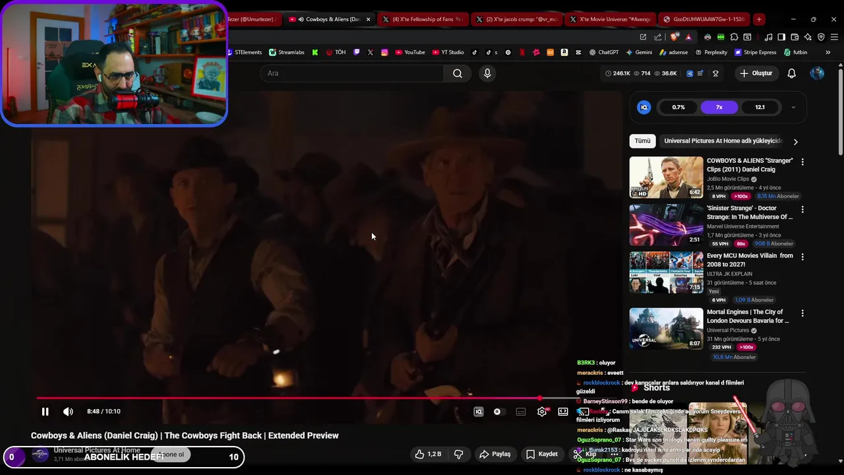Open options menu for Stranger Clips video
The height and width of the screenshot is (475, 844).
(802, 162)
